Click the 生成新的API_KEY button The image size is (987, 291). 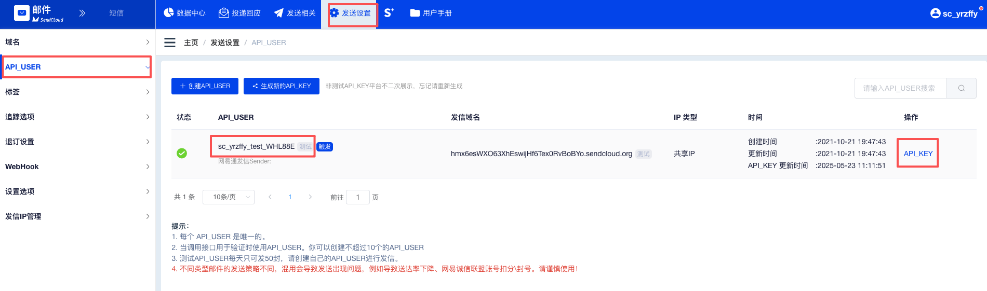pos(282,86)
